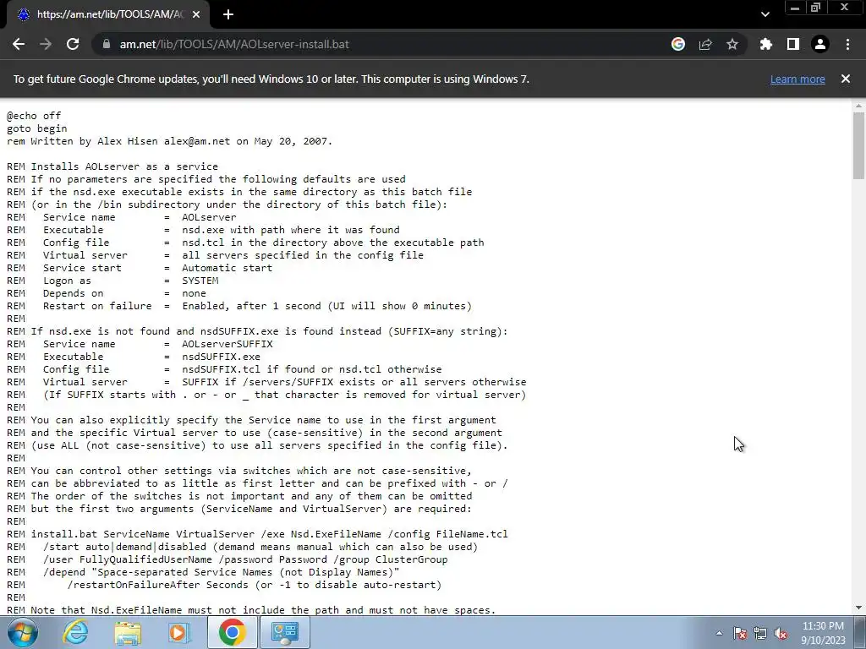Bookmark this page with the star icon

pos(732,44)
